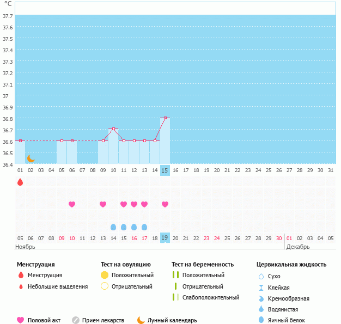
Task: Click the Лунный календарь legend moon icon
Action: pos(141,320)
